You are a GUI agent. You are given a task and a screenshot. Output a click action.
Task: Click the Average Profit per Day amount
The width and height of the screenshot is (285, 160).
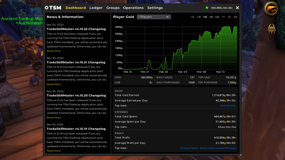[x=226, y=143]
